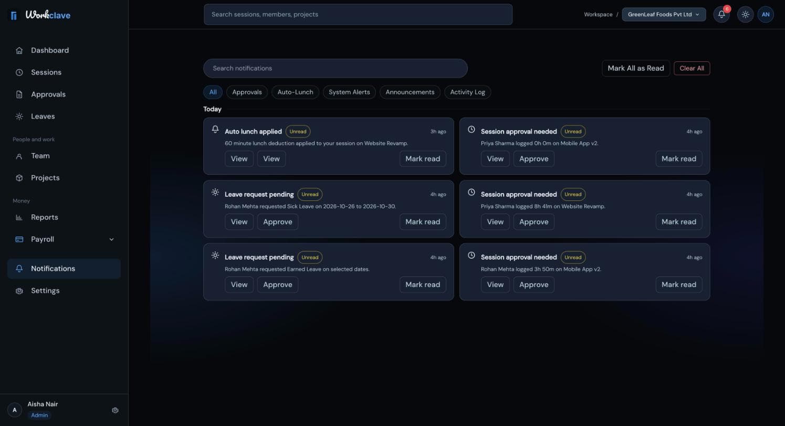The width and height of the screenshot is (785, 426).
Task: Click the Settings gear icon in sidebar
Action: point(19,291)
